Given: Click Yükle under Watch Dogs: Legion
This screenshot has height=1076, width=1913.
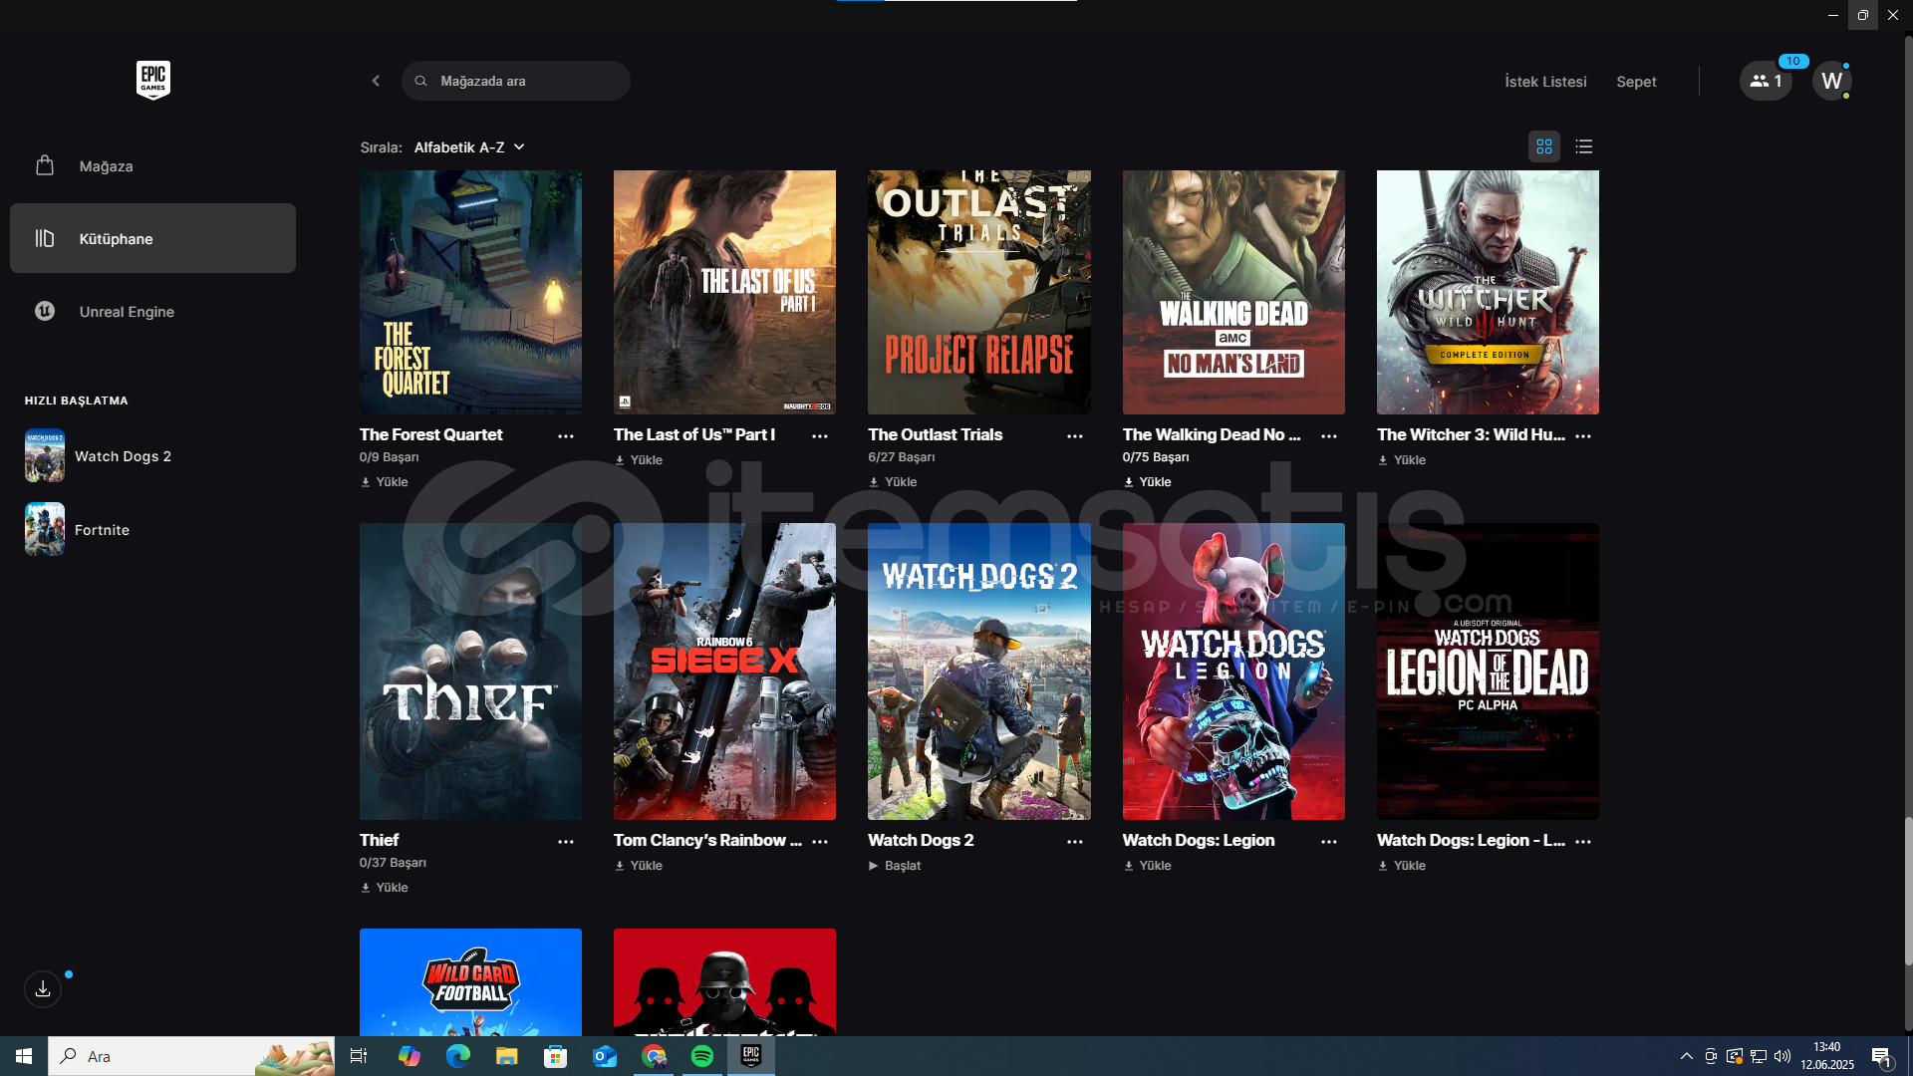Looking at the screenshot, I should point(1147,866).
